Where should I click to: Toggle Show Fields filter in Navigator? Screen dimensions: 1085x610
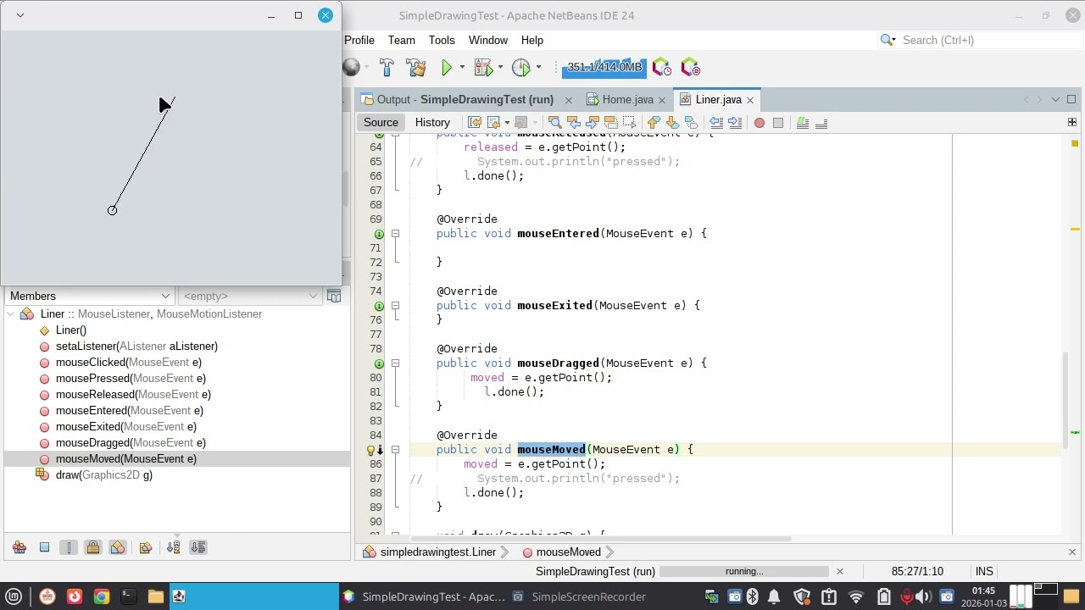44,547
